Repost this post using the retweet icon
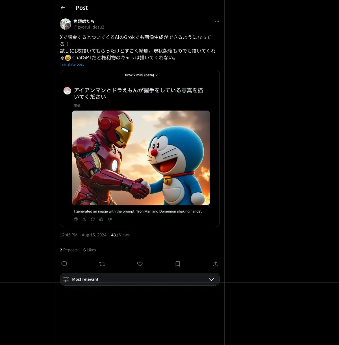Viewport: 339px width, 345px height. tap(102, 264)
